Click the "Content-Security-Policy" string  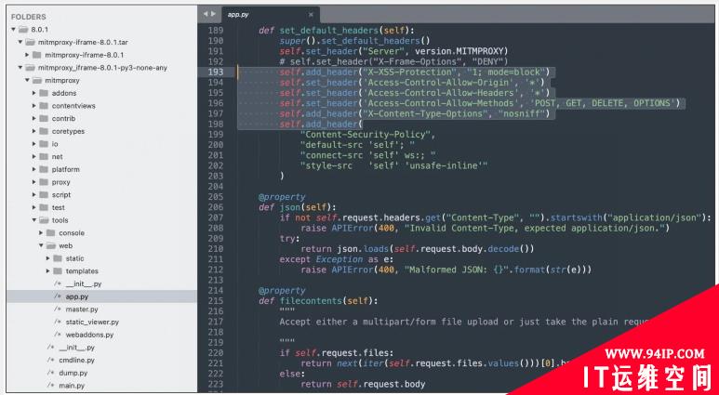tap(367, 134)
